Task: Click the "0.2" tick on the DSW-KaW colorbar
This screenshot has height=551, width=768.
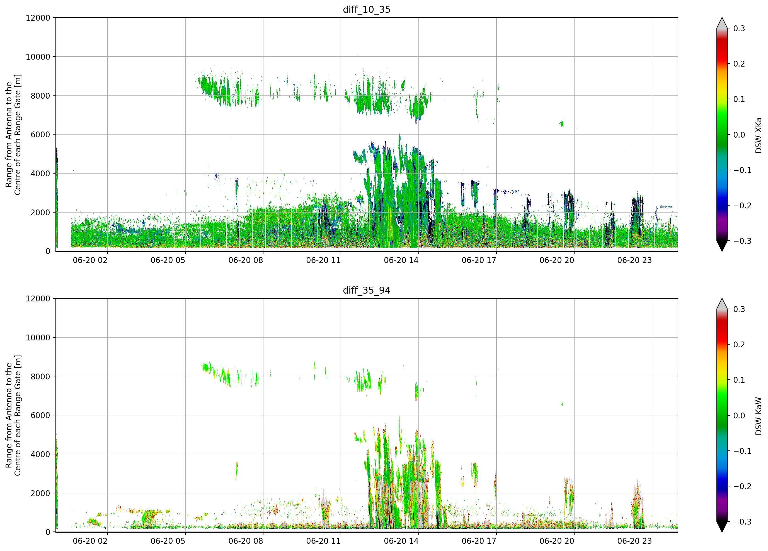Action: click(739, 345)
